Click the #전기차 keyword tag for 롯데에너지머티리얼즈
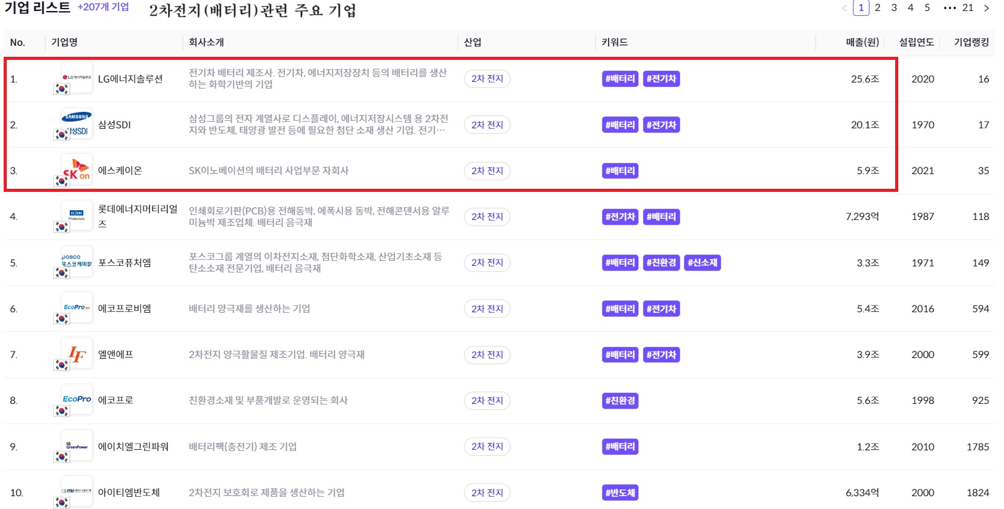1004x509 pixels. pos(620,216)
